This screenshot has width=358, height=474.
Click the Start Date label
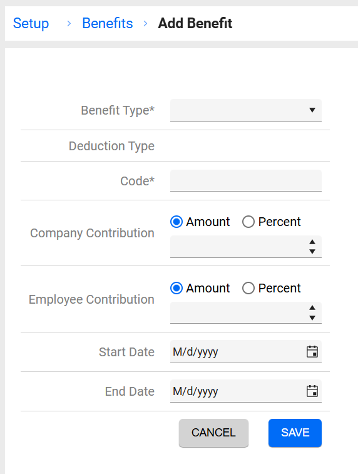point(126,352)
